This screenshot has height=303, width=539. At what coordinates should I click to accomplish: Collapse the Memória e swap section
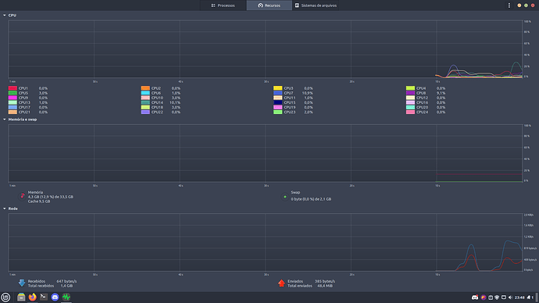pyautogui.click(x=5, y=119)
